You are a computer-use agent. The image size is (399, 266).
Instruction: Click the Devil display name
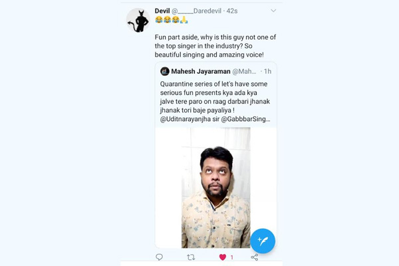(x=162, y=11)
